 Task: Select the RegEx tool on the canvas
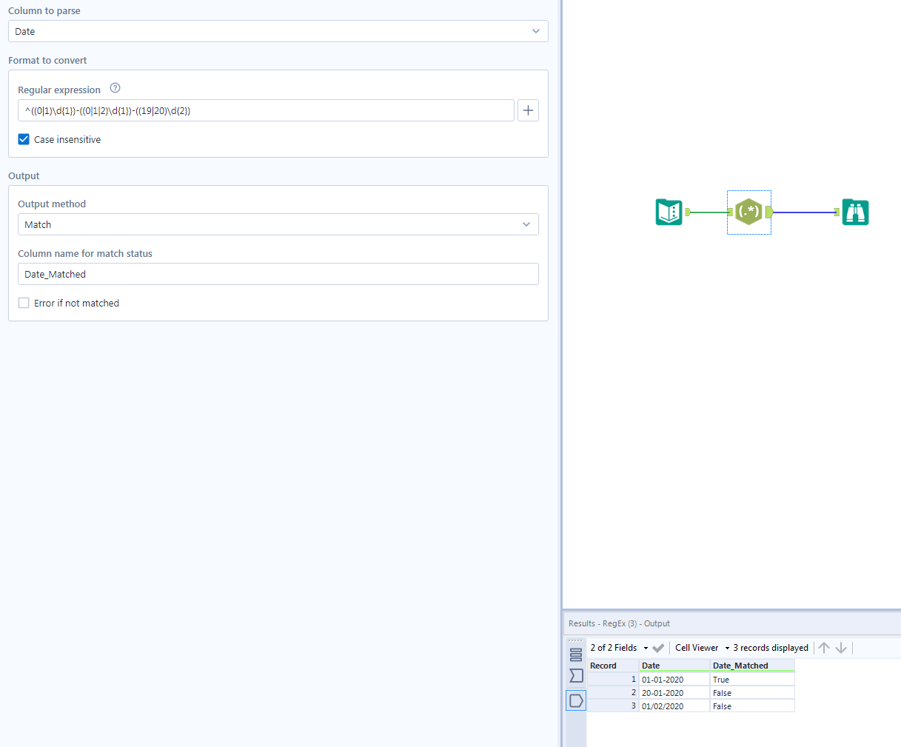(x=748, y=212)
